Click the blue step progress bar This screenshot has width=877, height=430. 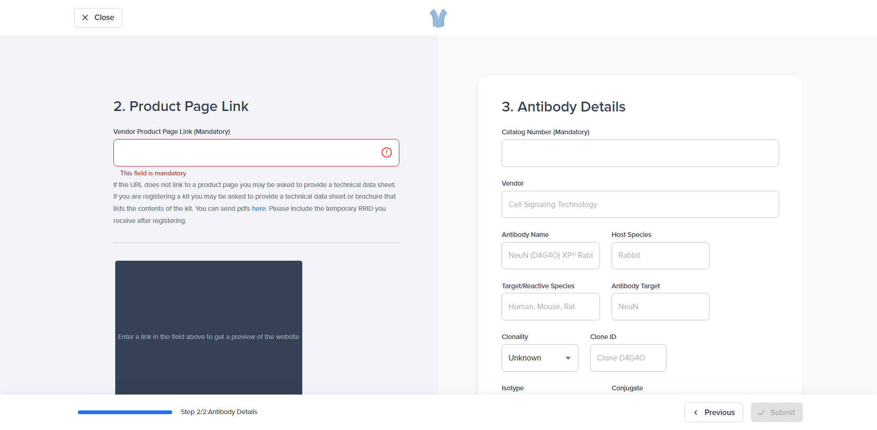click(x=125, y=412)
